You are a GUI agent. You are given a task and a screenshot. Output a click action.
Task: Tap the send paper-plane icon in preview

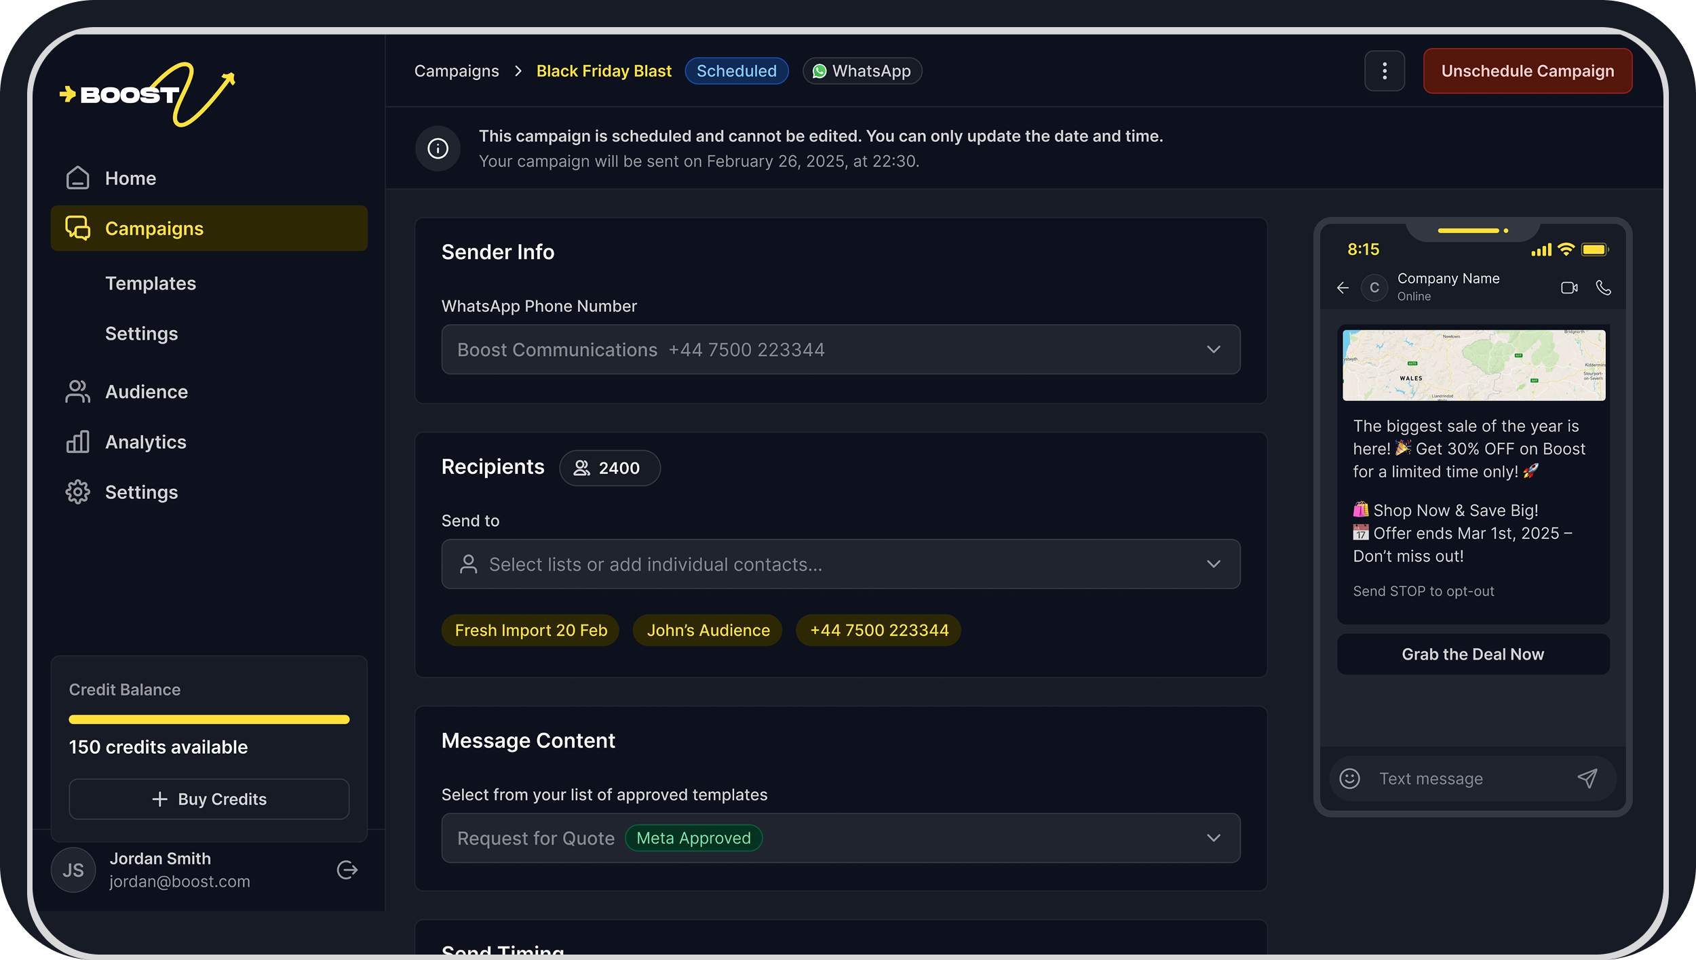pos(1587,778)
